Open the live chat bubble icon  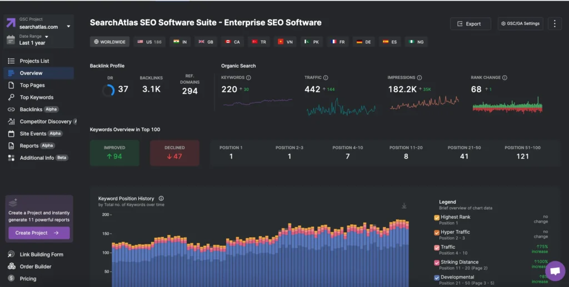tap(555, 271)
